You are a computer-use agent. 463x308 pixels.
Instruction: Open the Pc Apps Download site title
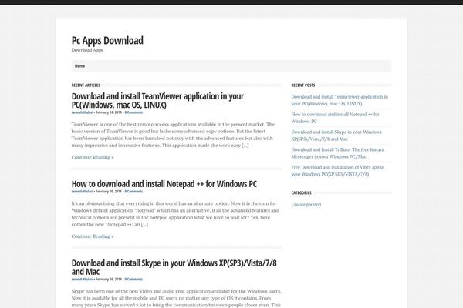click(107, 40)
